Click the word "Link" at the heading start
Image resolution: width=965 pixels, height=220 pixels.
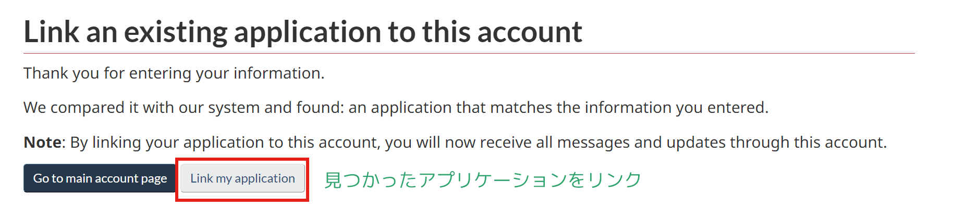coord(51,32)
